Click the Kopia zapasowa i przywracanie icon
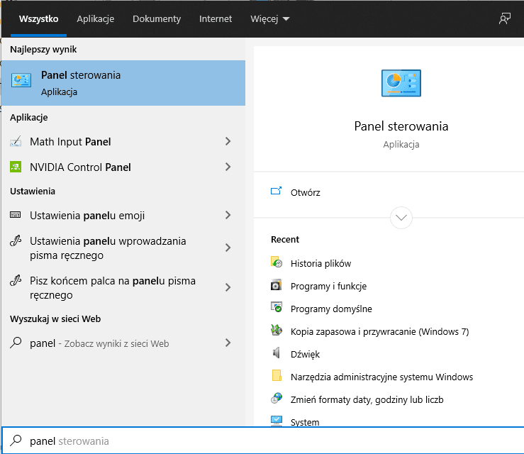524x454 pixels. coord(277,331)
